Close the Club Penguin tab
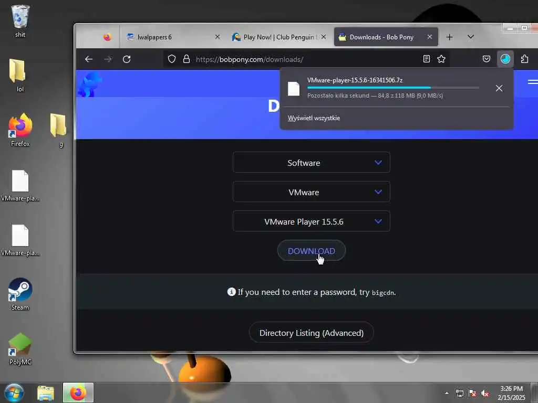This screenshot has width=538, height=403. 324,37
